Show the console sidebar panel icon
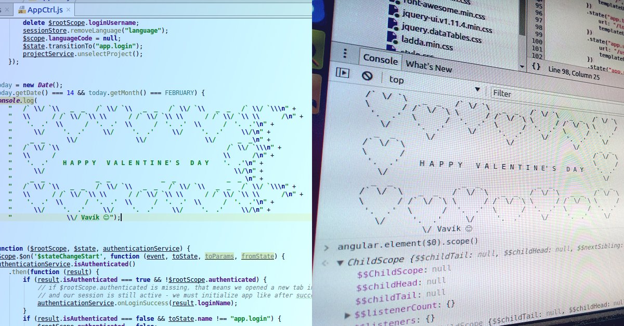 tap(342, 73)
